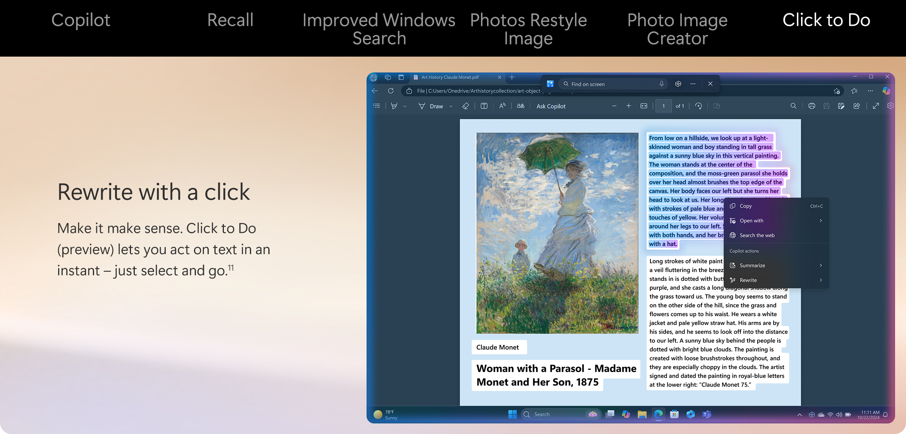The height and width of the screenshot is (434, 906).
Task: Select the Add text tool
Action: coord(484,106)
